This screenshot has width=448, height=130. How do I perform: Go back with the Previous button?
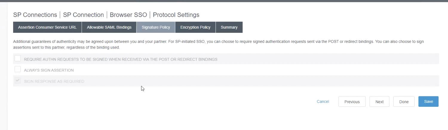coord(352,102)
